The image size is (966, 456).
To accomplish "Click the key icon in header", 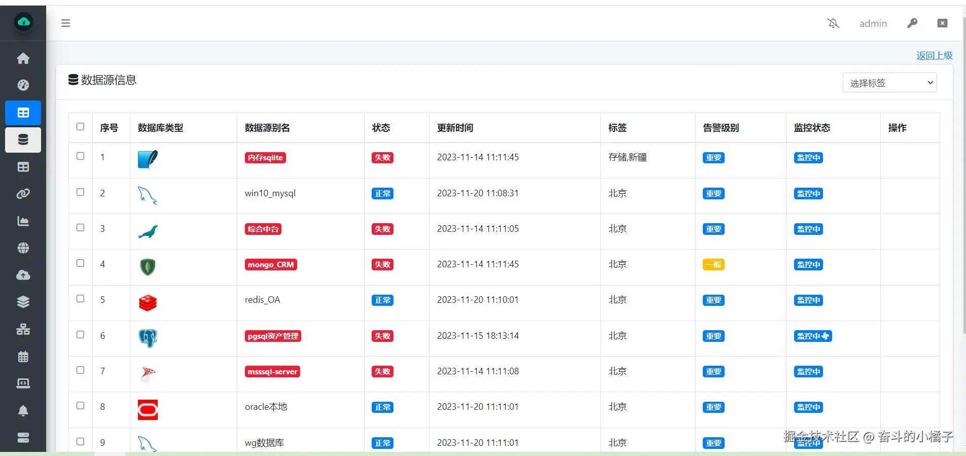I will point(912,23).
